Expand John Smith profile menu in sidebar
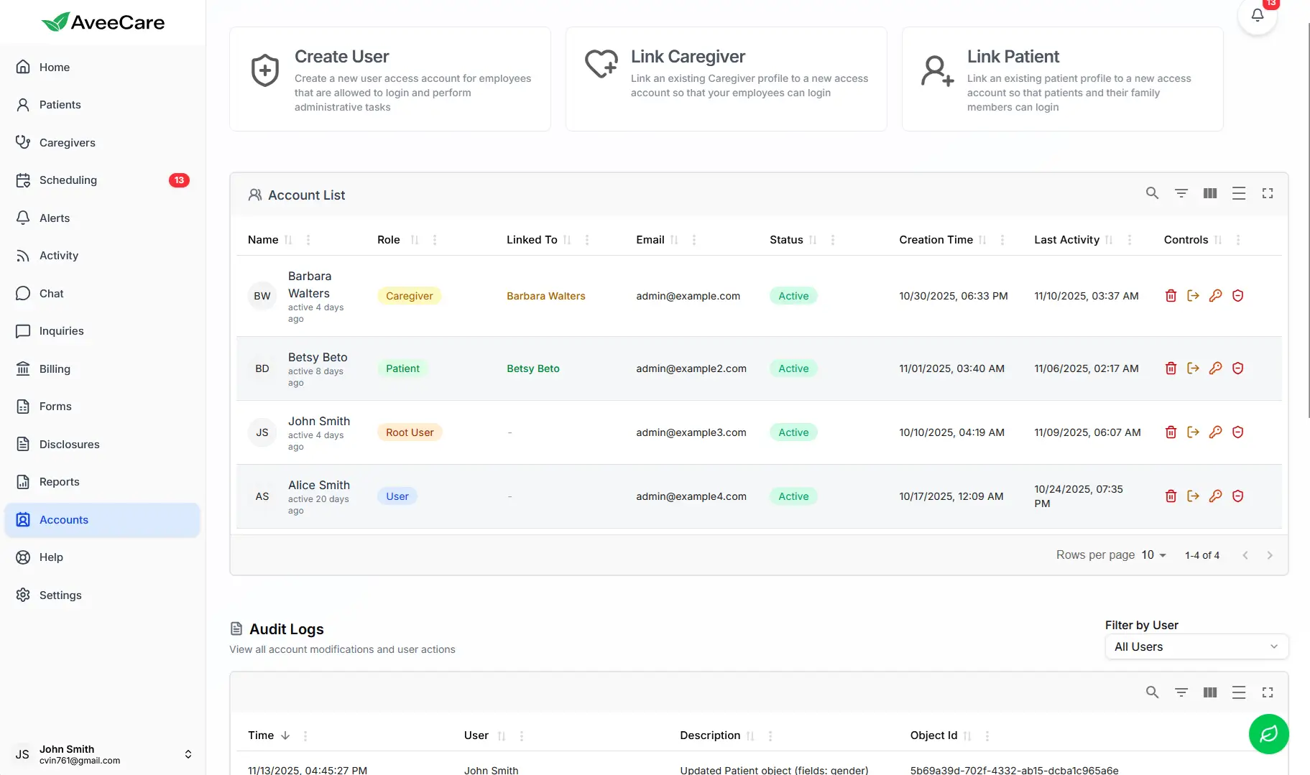The image size is (1310, 775). [x=188, y=754]
